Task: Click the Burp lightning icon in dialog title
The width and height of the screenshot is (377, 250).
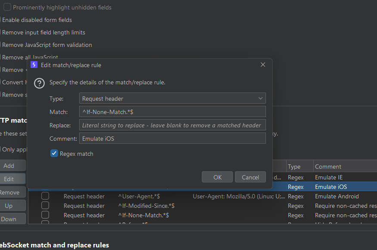Action: [x=34, y=65]
